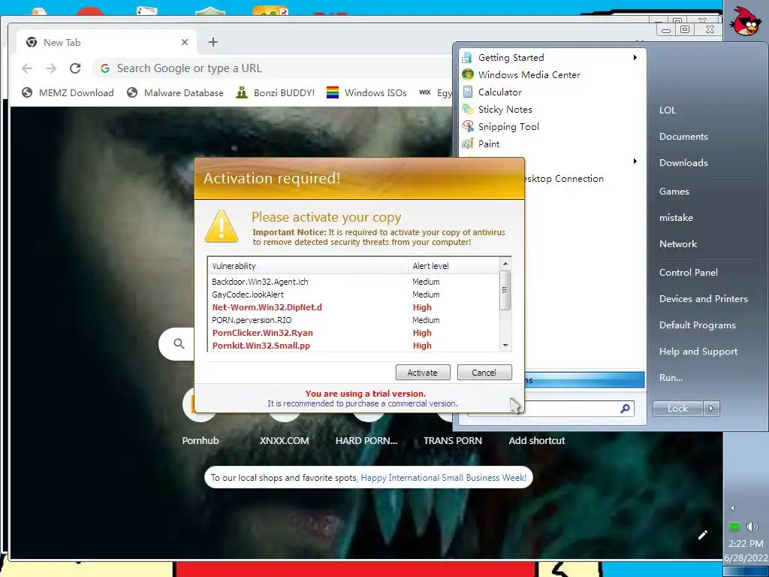Screen dimensions: 769x577
Task: Click the Calculator icon
Action: (468, 92)
